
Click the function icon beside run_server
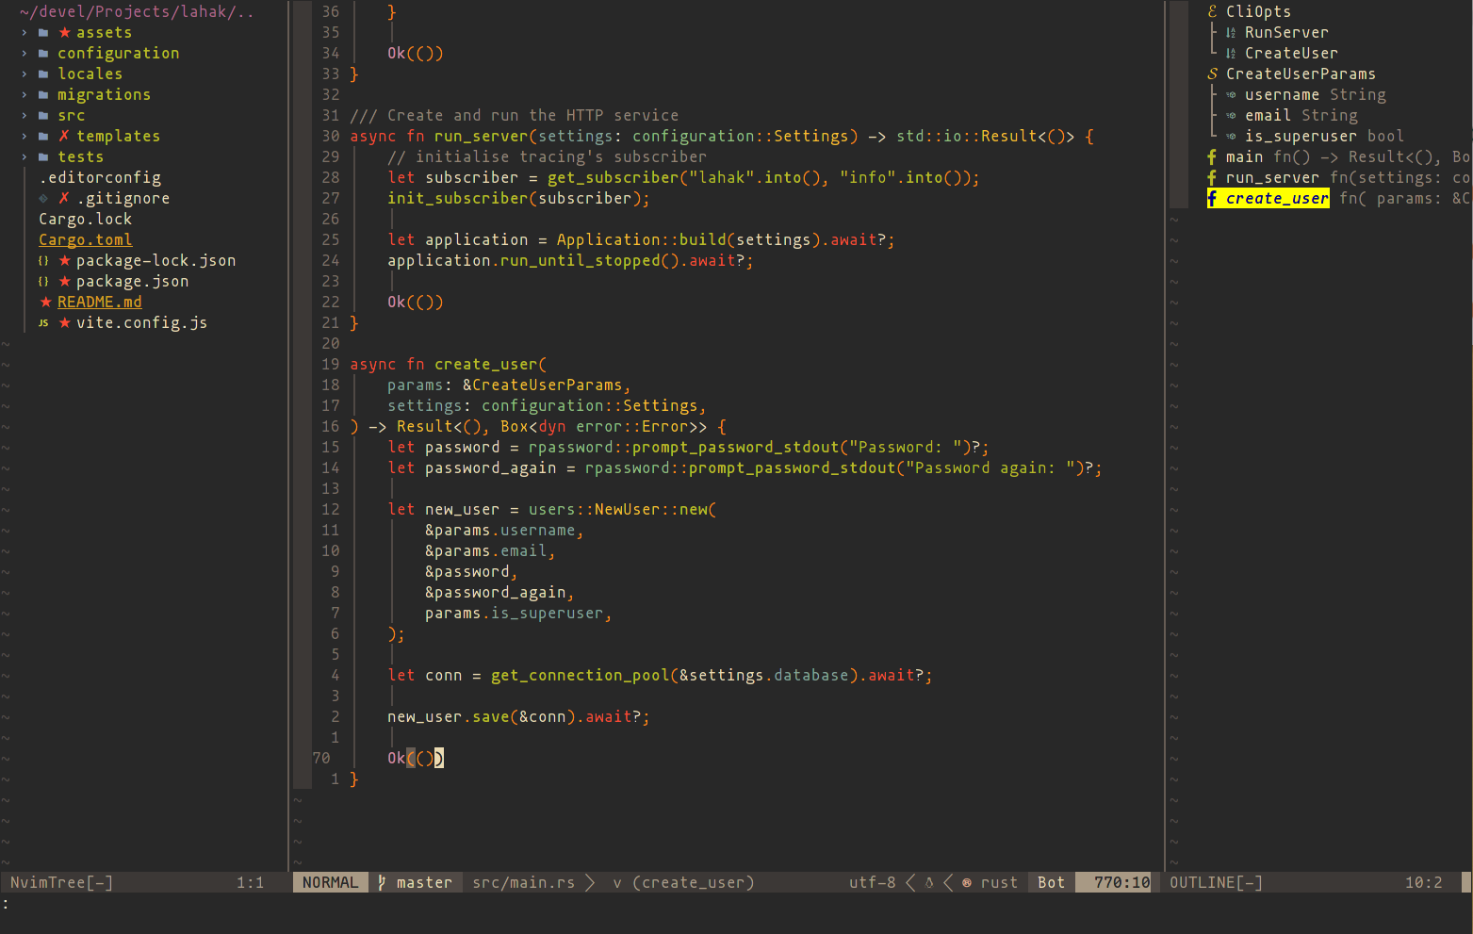click(1212, 178)
